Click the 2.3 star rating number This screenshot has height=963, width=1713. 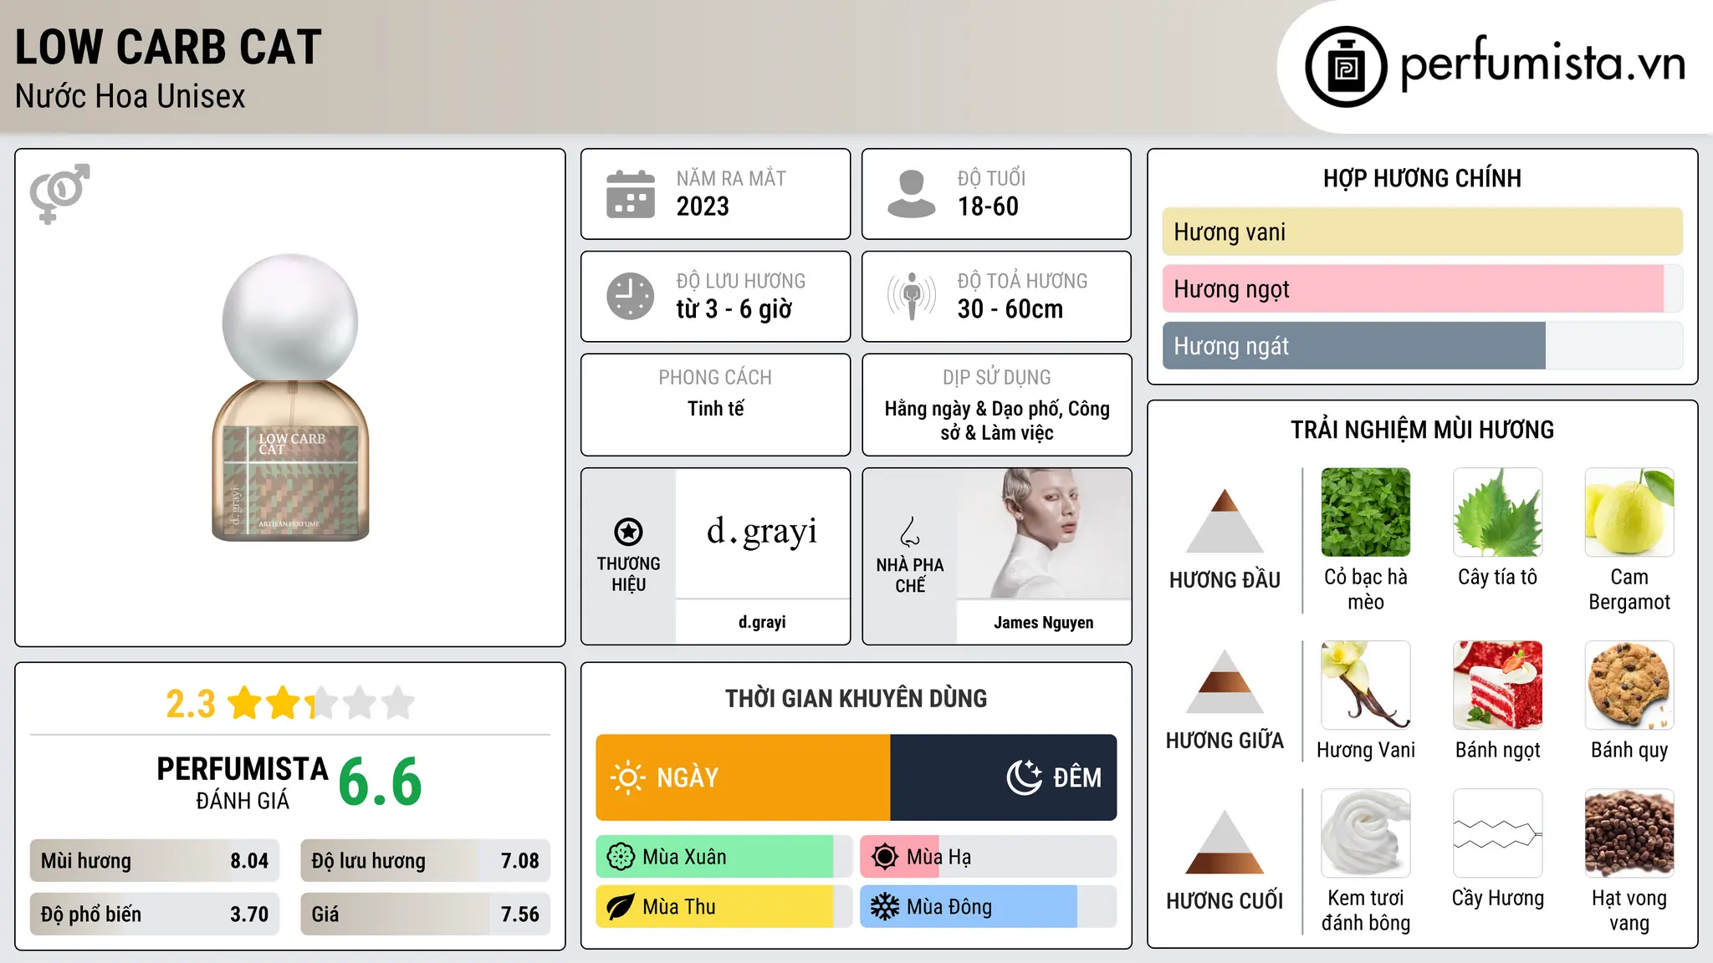tap(191, 704)
